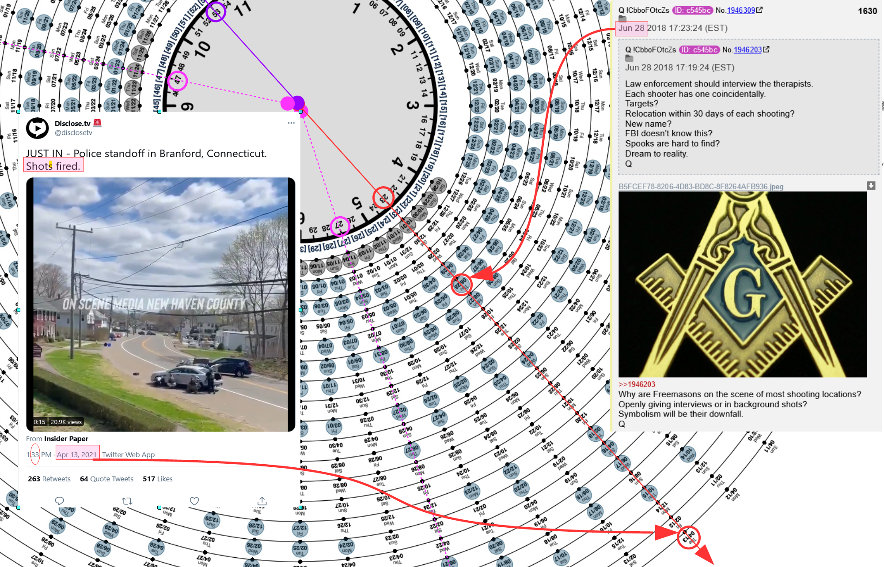Click the red siren emoji beside Disclose.tv name

click(98, 123)
